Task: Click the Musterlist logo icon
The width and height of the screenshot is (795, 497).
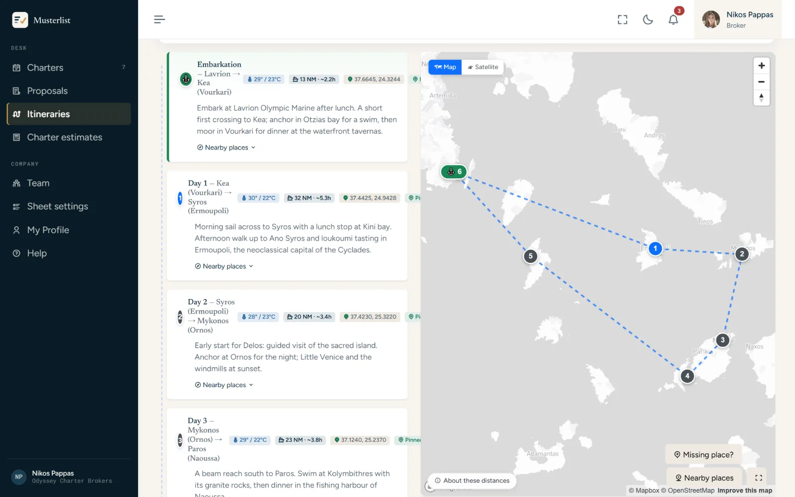Action: coord(20,20)
